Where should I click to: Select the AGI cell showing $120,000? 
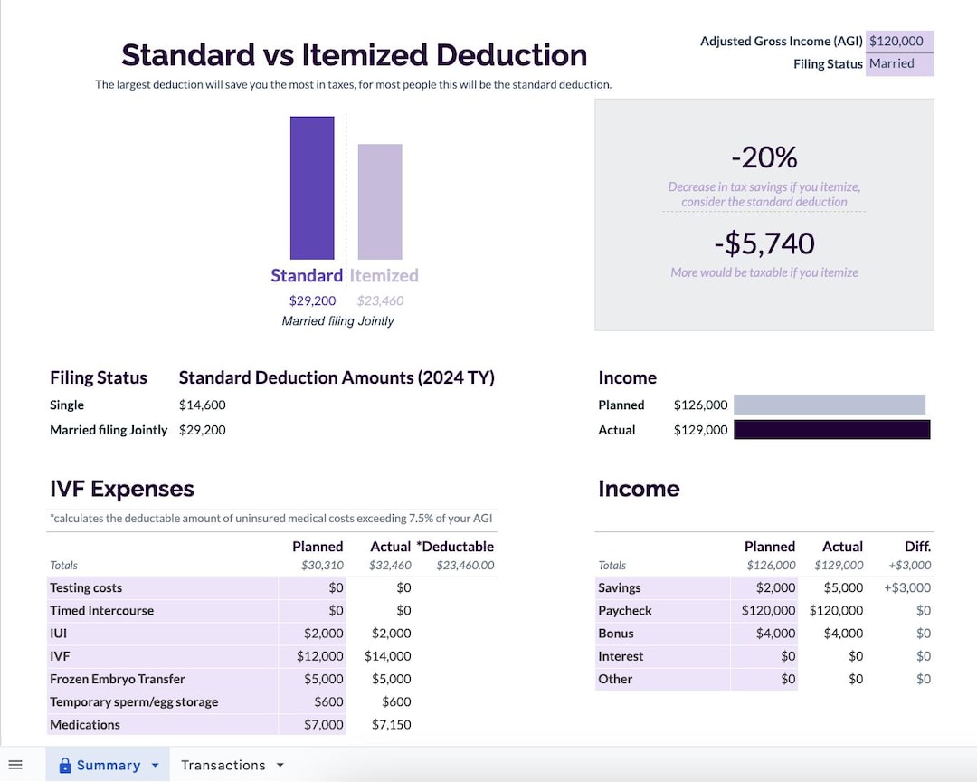click(899, 41)
